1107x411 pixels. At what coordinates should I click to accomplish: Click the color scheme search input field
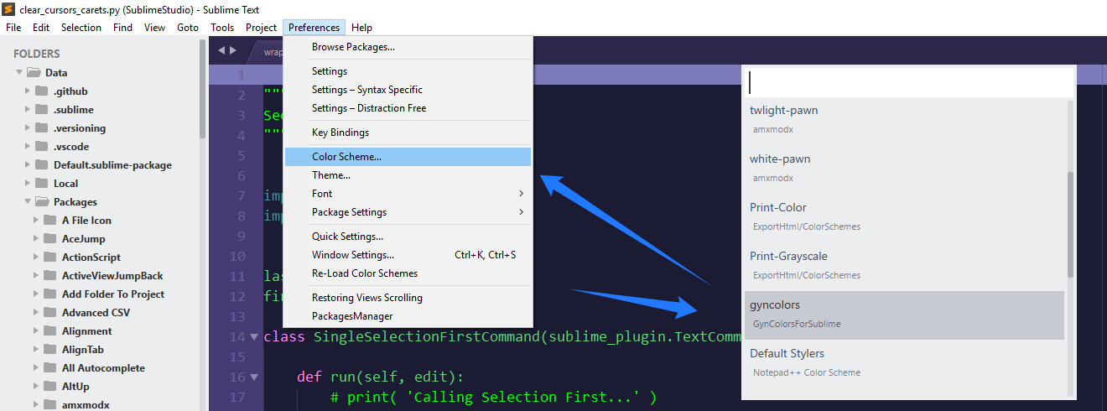[910, 82]
